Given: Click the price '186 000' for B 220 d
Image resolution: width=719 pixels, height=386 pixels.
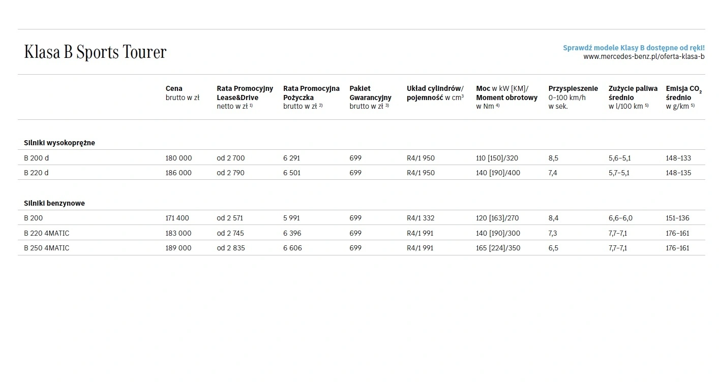Looking at the screenshot, I should [x=178, y=173].
